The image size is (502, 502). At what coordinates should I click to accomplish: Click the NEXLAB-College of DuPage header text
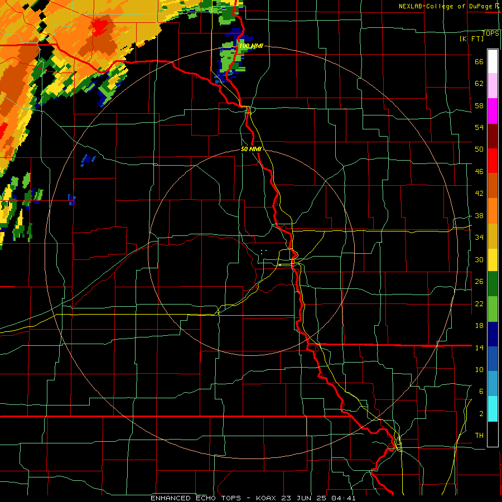[446, 6]
